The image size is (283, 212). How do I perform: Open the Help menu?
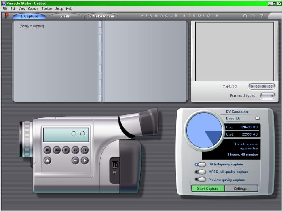69,8
